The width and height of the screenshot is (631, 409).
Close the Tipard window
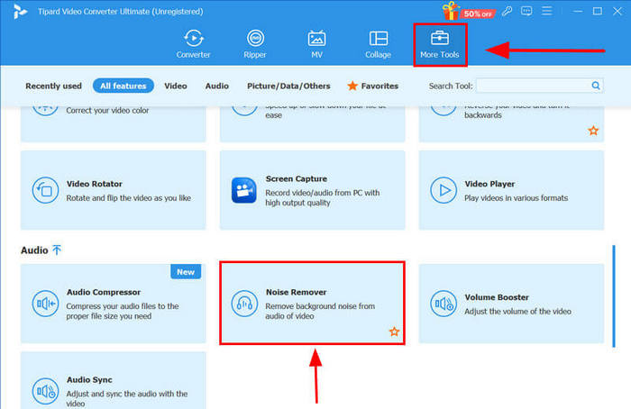(617, 11)
